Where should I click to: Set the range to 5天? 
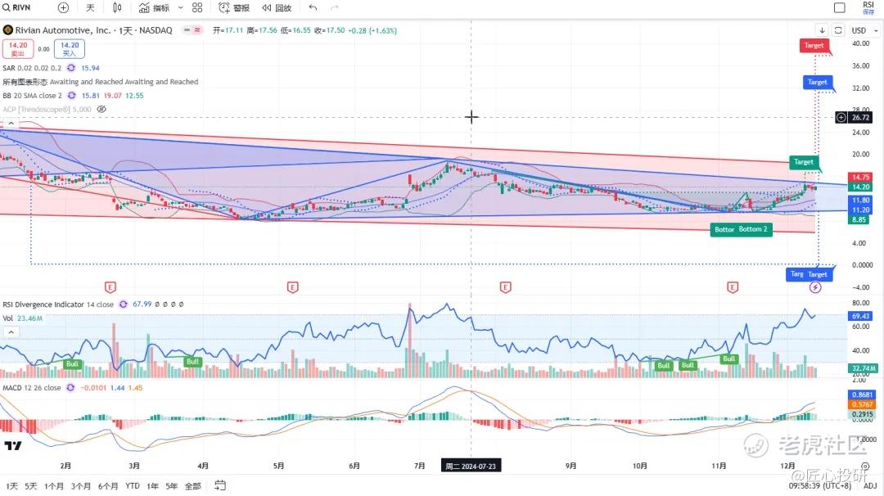[x=31, y=486]
